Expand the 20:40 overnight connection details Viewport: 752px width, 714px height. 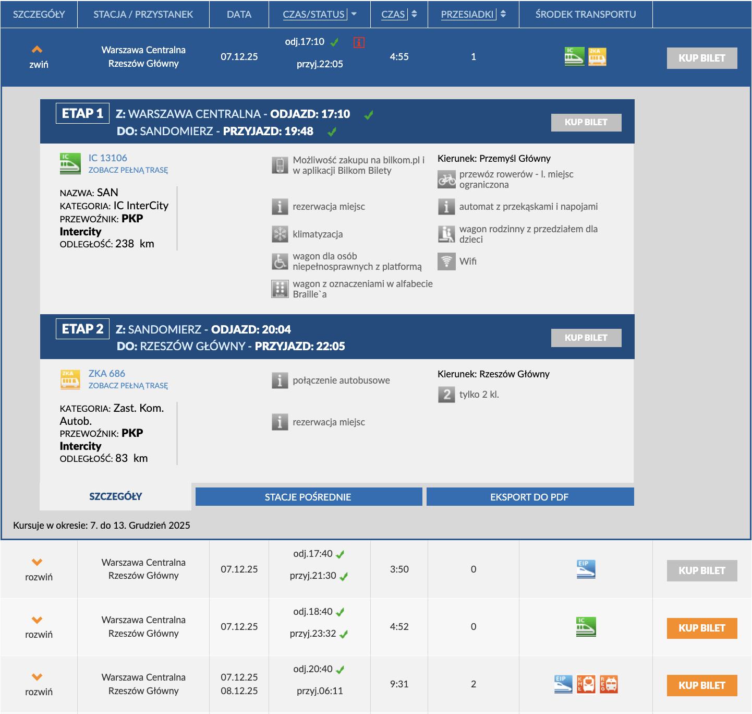coord(38,684)
